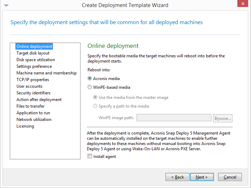Image resolution: width=251 pixels, height=188 pixels.
Task: Open the Target disk layout page
Action: [x=33, y=53]
